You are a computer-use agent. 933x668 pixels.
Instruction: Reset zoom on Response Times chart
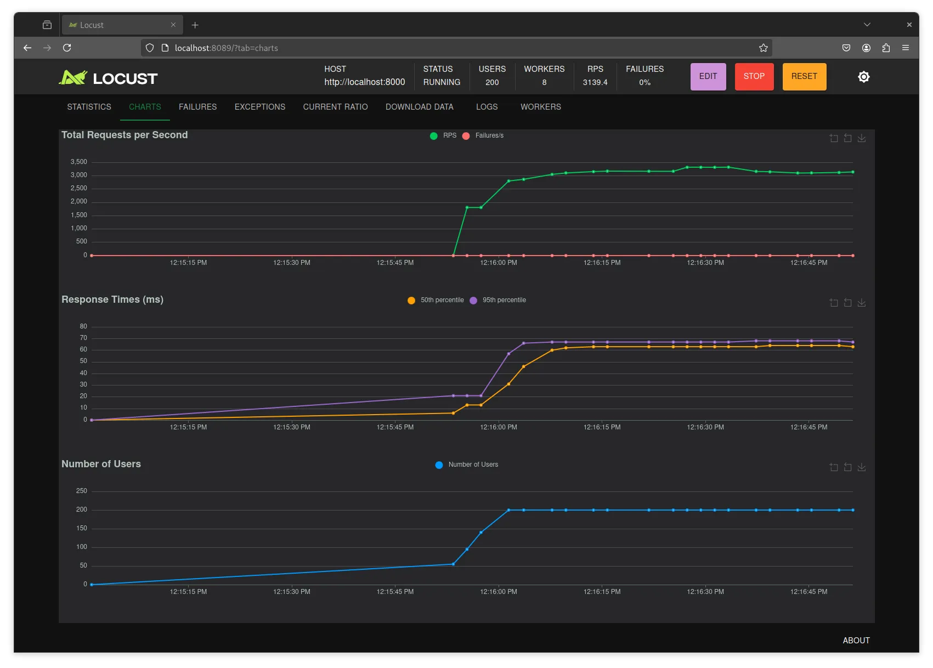point(847,303)
